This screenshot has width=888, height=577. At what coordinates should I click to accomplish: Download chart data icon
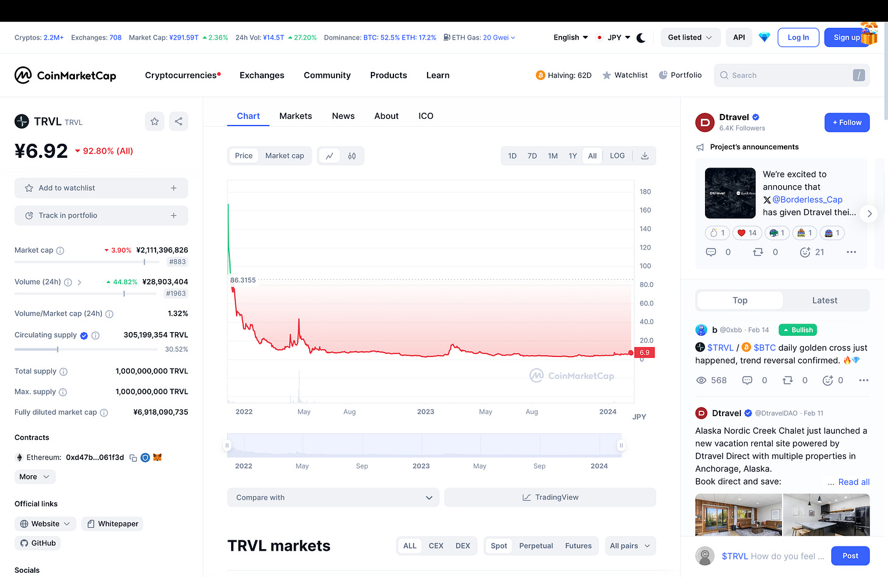coord(645,156)
